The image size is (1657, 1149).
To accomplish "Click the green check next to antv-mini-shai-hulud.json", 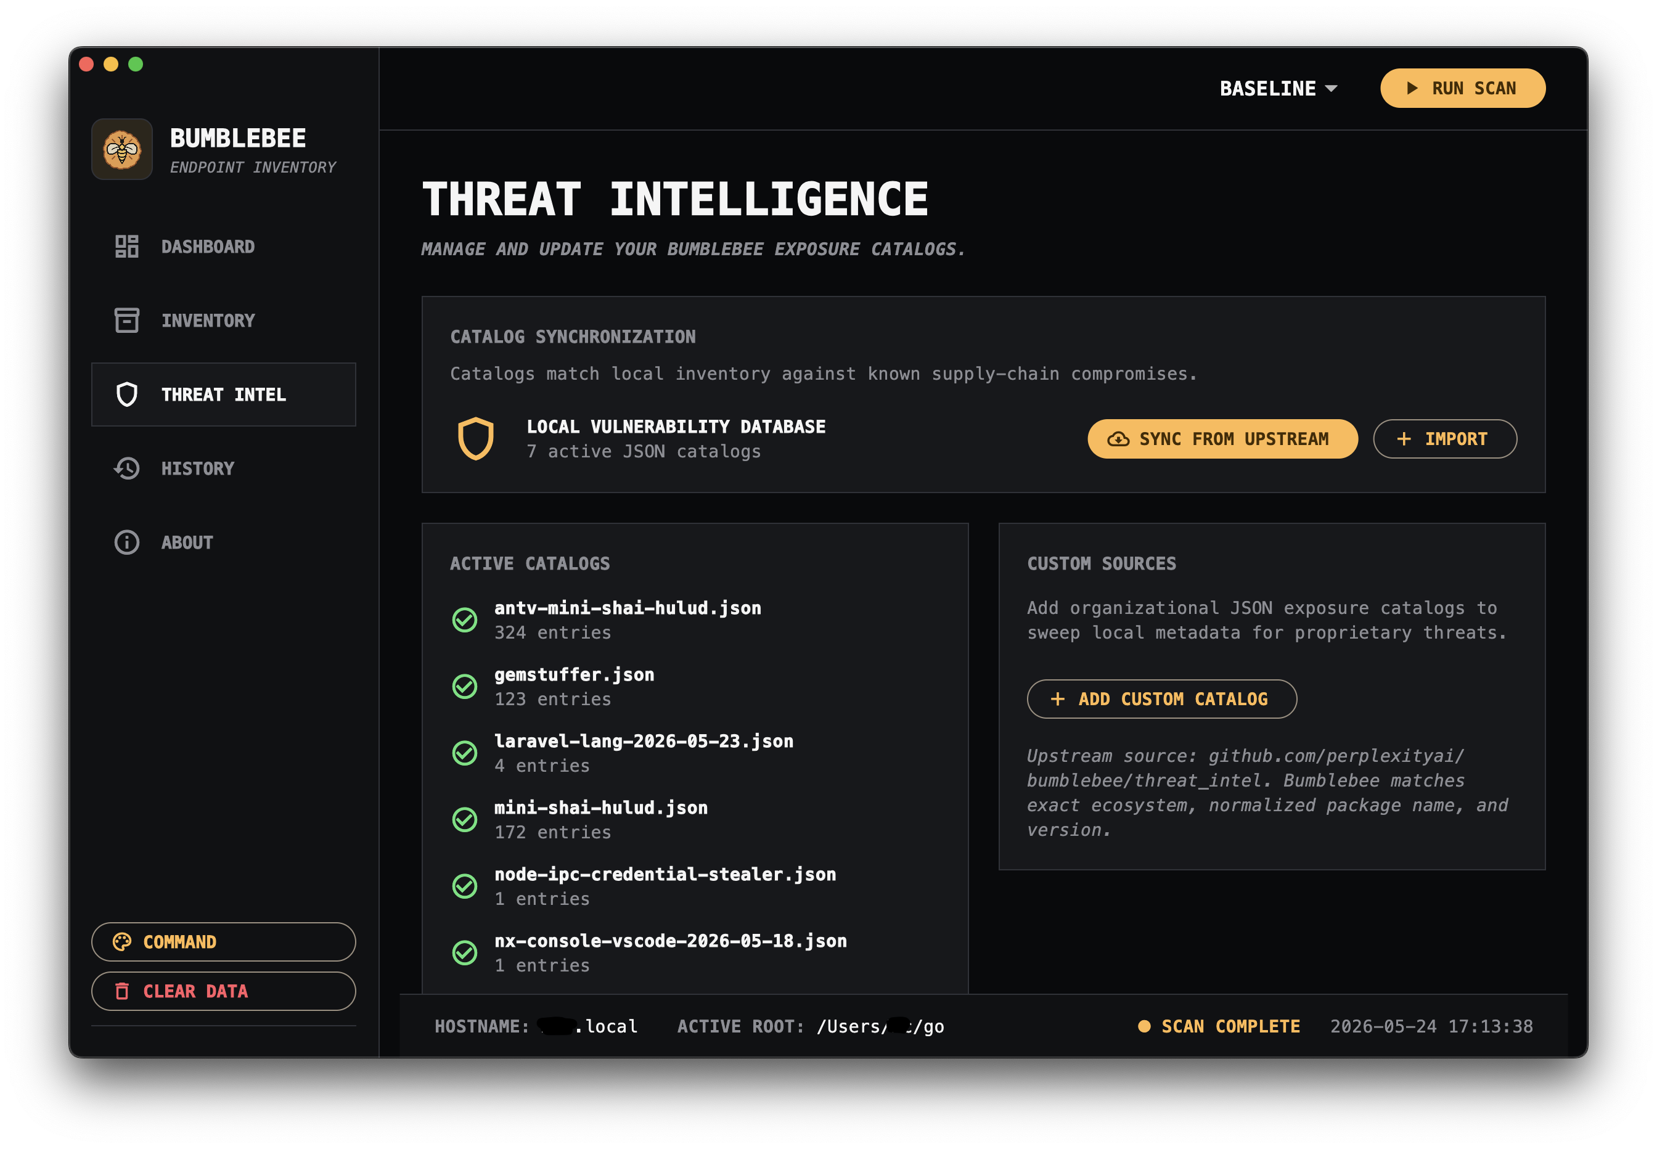I will pyautogui.click(x=464, y=620).
